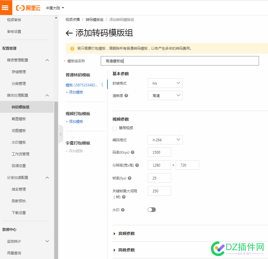Select the 模板-15875233483... template entry
This screenshot has width=268, height=259.
(x=81, y=85)
